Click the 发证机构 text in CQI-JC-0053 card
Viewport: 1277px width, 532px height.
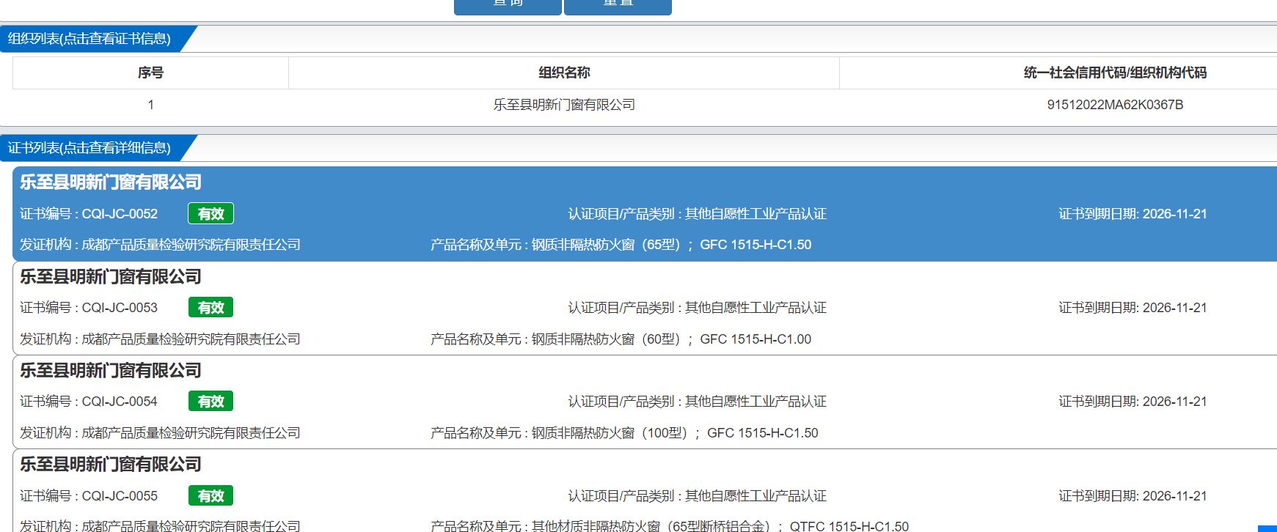[x=160, y=339]
